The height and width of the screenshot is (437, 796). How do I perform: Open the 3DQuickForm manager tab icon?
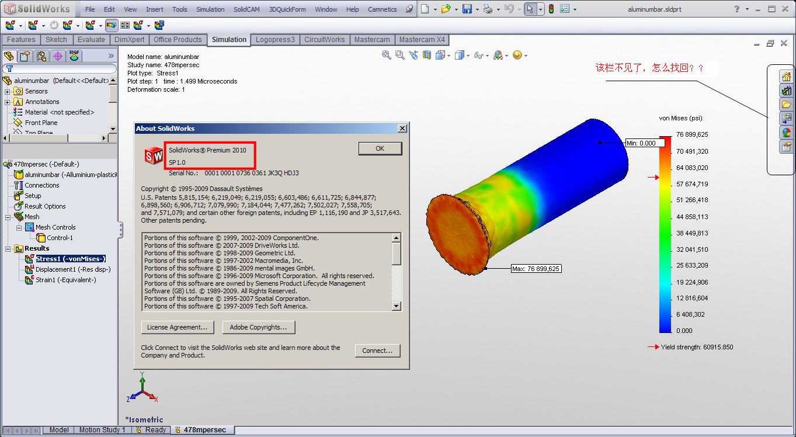coord(74,56)
